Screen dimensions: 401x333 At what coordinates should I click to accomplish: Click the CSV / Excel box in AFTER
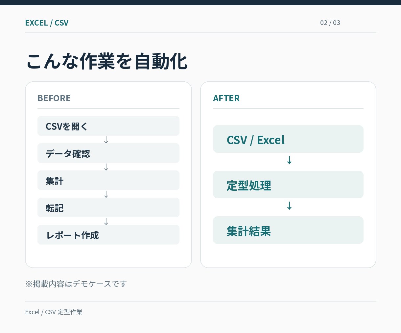tap(288, 139)
